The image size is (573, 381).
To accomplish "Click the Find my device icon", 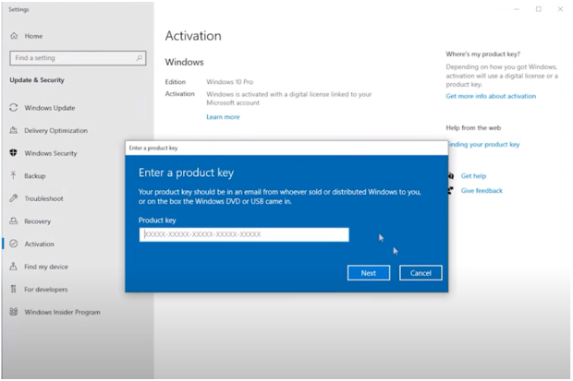I will pyautogui.click(x=14, y=267).
